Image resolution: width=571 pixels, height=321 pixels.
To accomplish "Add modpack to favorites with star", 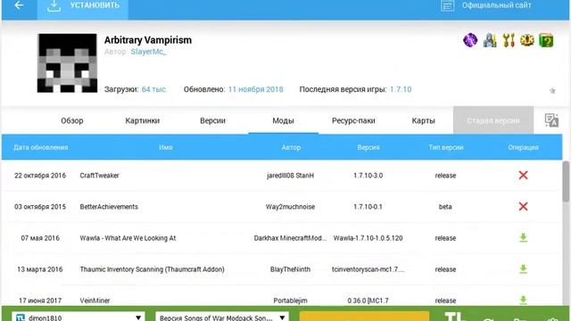I will coord(552,91).
